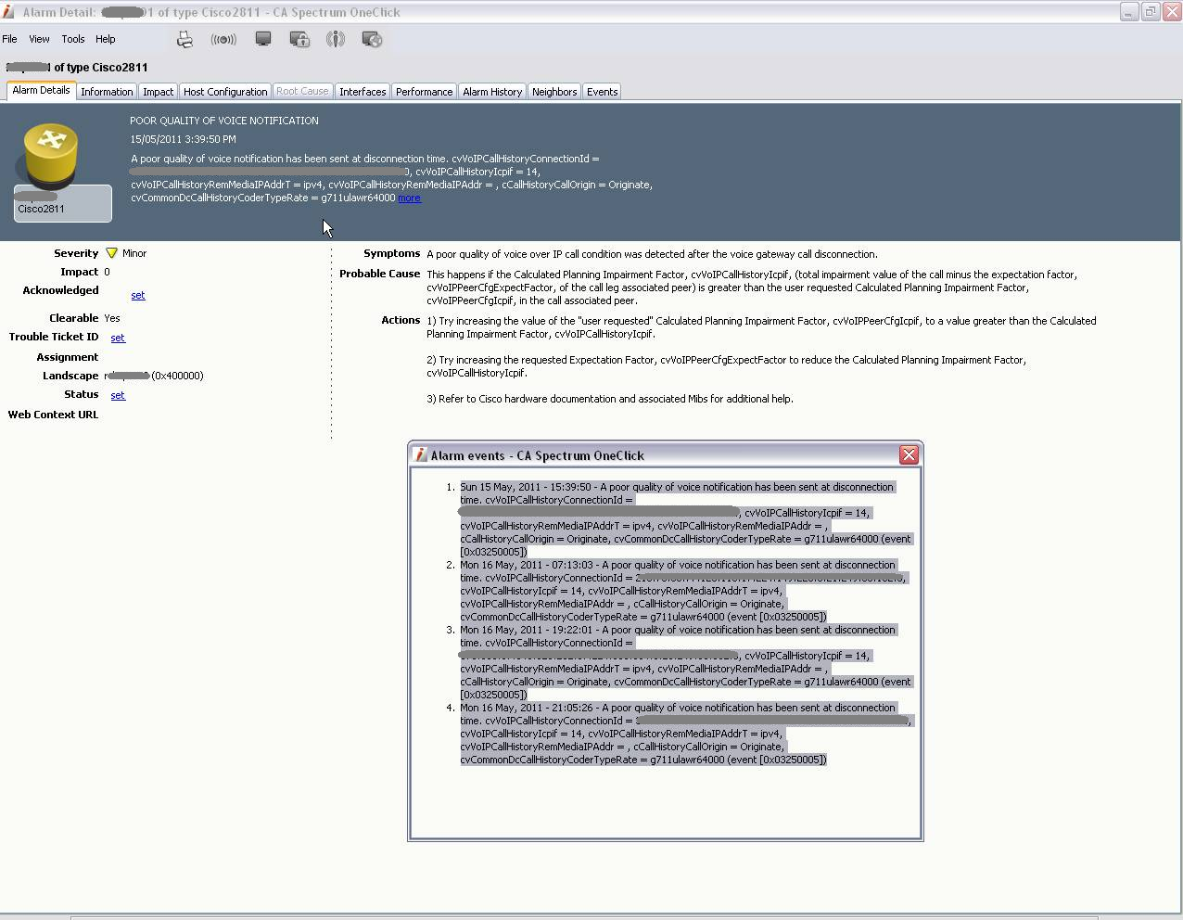This screenshot has width=1183, height=920.
Task: Open the Help menu
Action: pyautogui.click(x=105, y=39)
